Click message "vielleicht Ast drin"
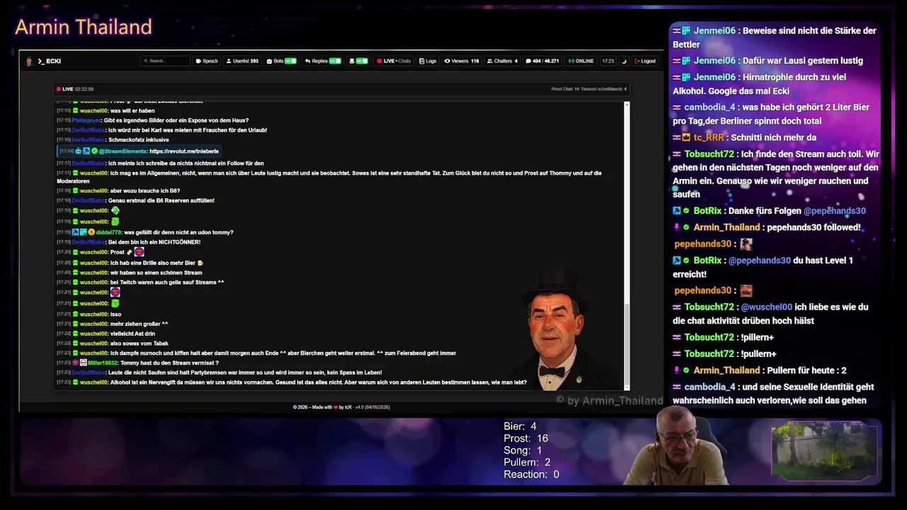 (133, 334)
